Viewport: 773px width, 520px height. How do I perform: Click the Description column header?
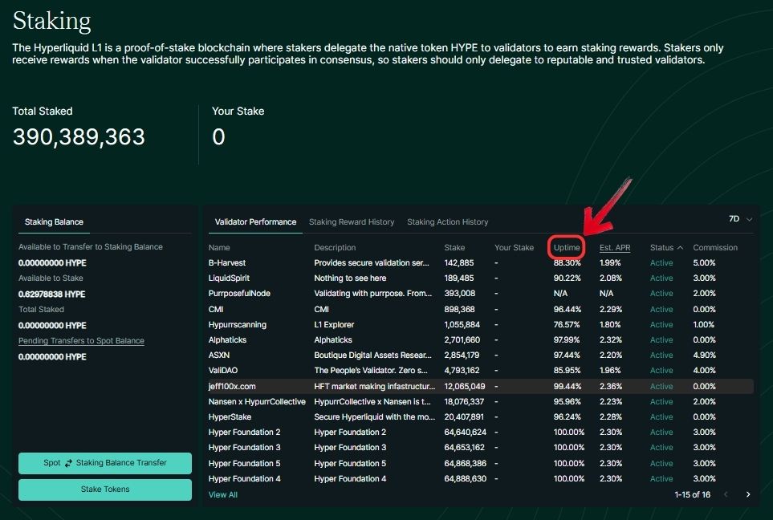coord(335,247)
